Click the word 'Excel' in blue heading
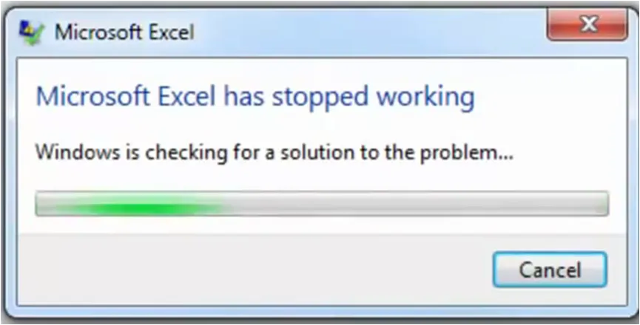640x325 pixels. point(186,97)
